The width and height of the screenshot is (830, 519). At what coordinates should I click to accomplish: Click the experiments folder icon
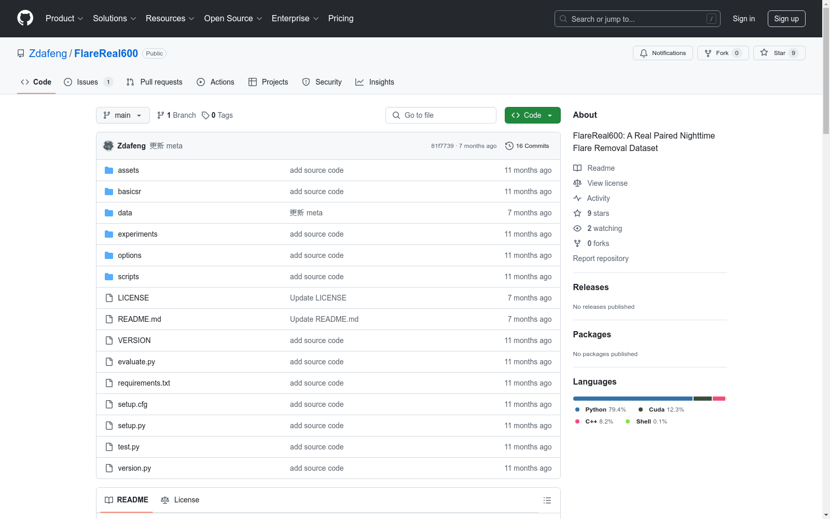pos(109,234)
